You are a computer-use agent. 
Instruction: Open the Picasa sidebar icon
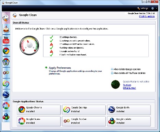6,106
